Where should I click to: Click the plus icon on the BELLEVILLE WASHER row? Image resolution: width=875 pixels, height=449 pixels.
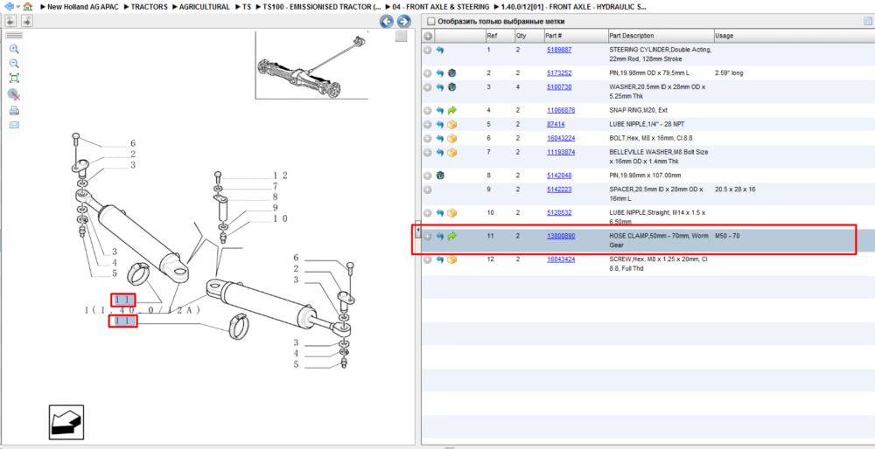(x=428, y=153)
